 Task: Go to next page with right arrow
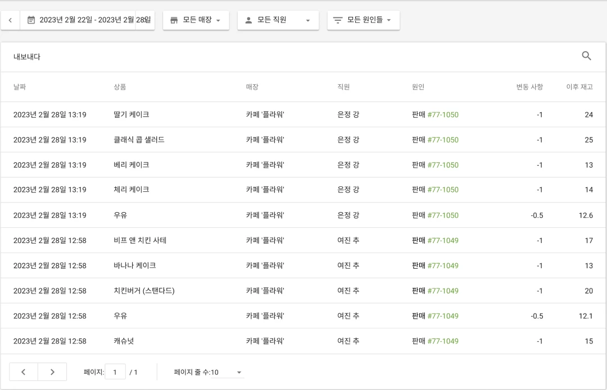tap(52, 371)
